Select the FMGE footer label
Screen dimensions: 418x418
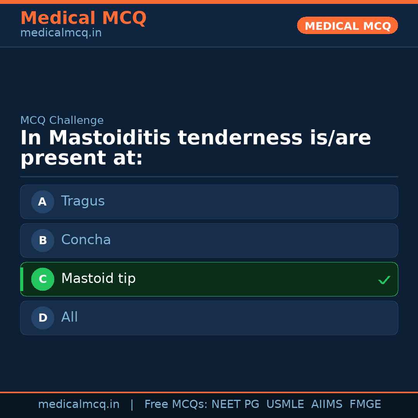point(365,404)
